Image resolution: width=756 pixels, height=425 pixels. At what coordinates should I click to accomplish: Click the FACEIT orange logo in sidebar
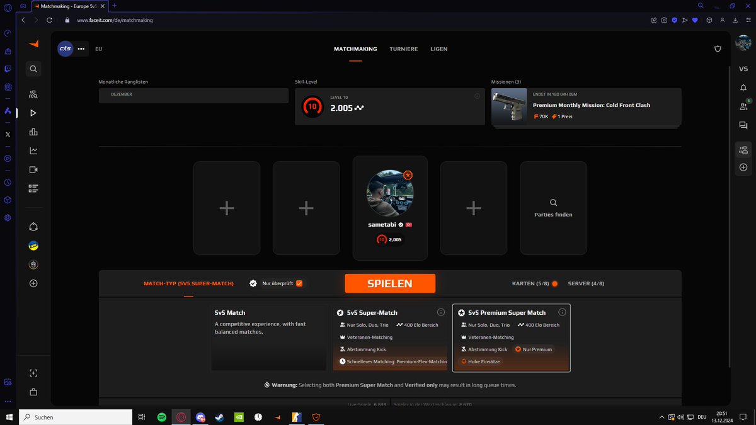pos(33,43)
